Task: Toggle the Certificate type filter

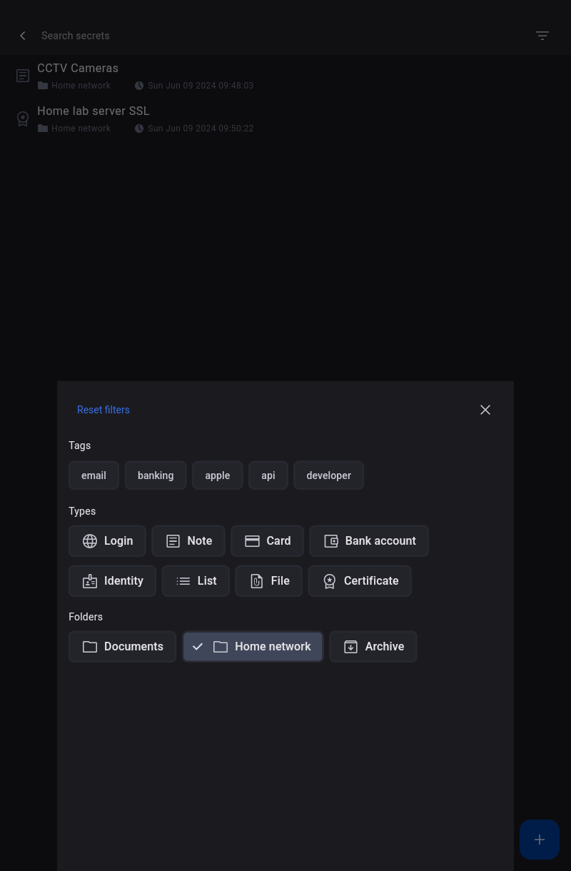Action: (360, 581)
